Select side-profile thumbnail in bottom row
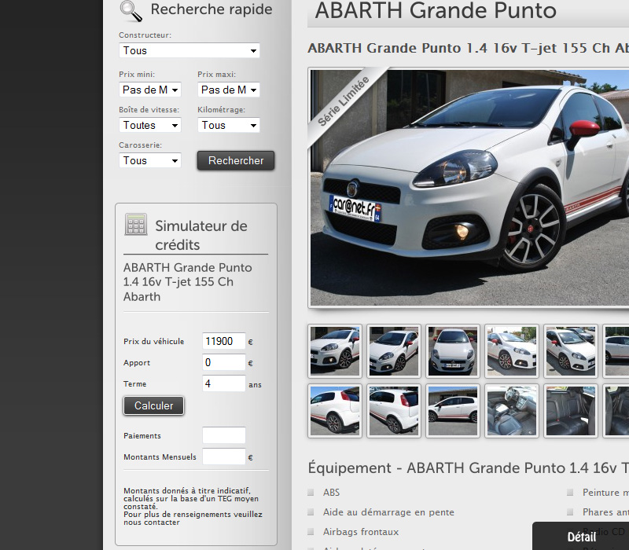The height and width of the screenshot is (550, 629). coord(453,411)
